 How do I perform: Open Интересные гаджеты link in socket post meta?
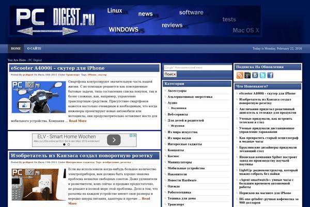coord(80,162)
